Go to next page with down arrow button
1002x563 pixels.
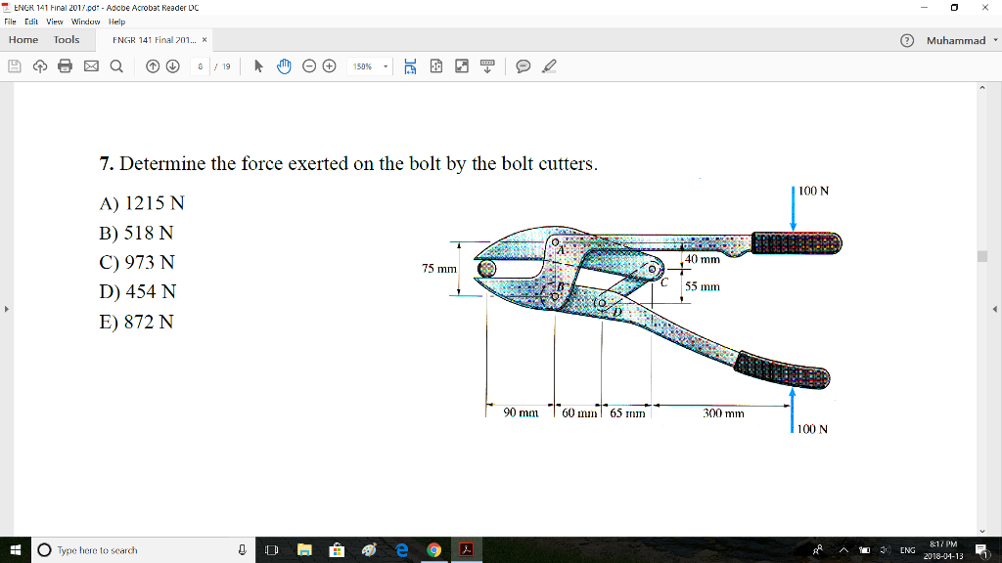(x=172, y=65)
